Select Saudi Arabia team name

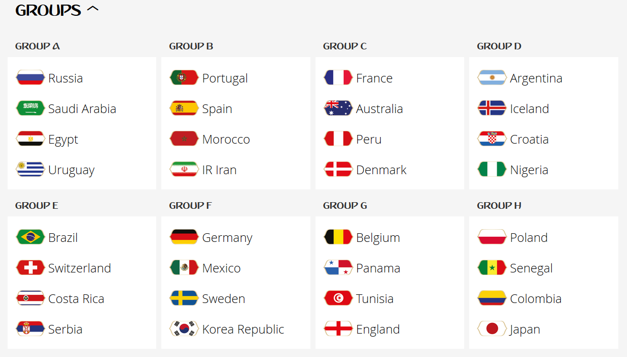pyautogui.click(x=82, y=108)
